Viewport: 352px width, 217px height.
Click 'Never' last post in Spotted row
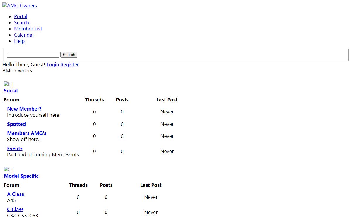(x=167, y=124)
